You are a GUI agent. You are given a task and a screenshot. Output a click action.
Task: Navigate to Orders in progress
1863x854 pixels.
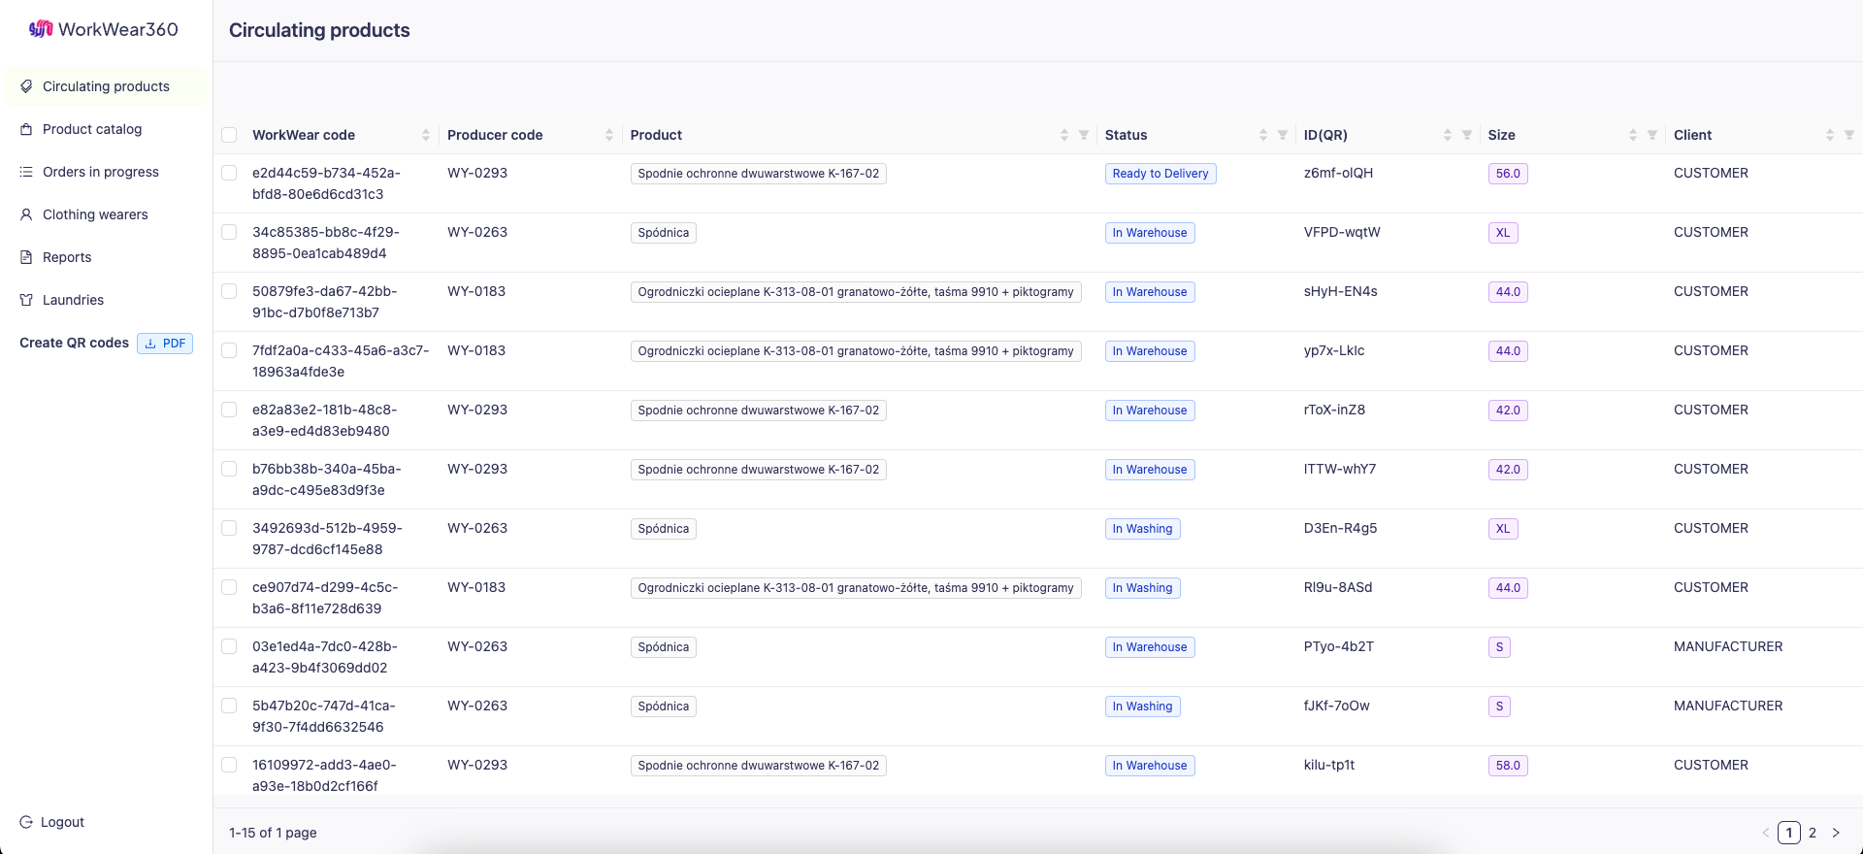coord(100,172)
